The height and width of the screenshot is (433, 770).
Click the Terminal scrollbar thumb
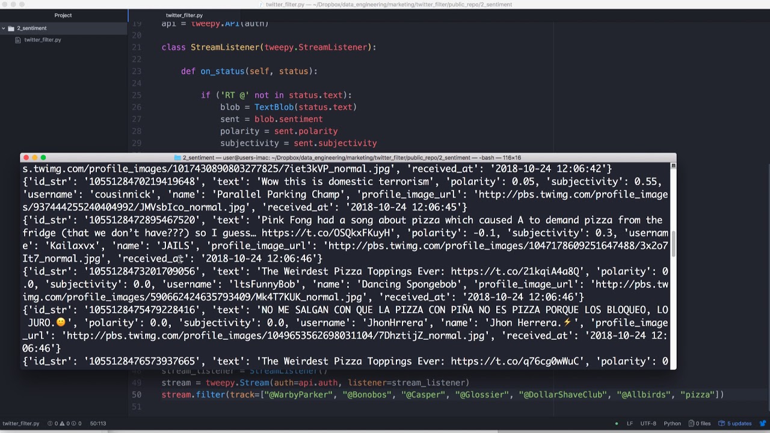(x=673, y=244)
